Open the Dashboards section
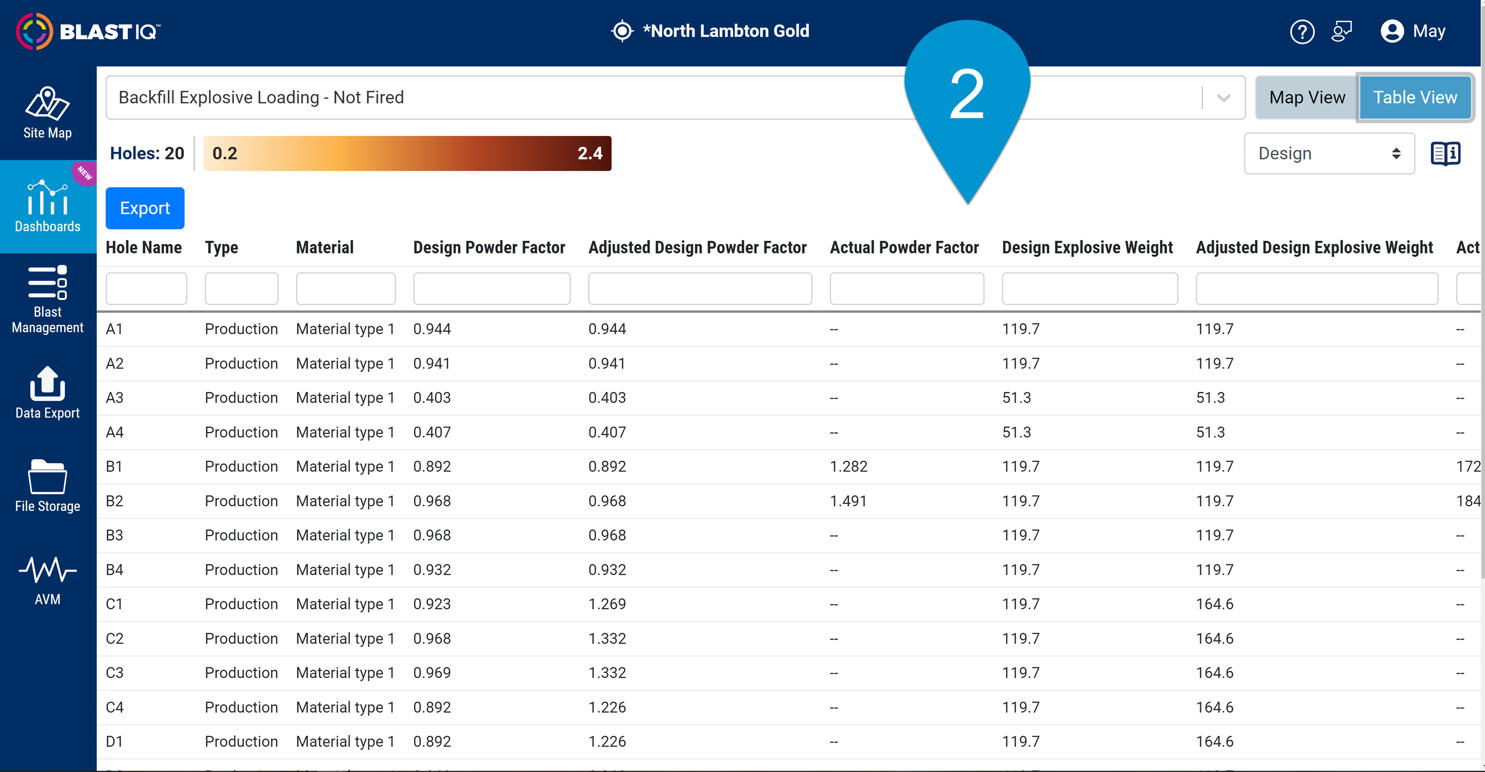The image size is (1485, 772). point(47,206)
